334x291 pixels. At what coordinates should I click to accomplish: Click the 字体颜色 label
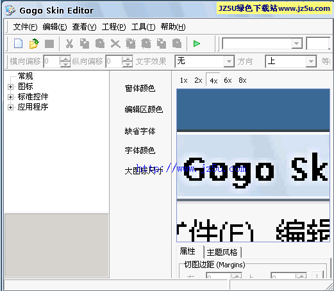click(x=140, y=151)
